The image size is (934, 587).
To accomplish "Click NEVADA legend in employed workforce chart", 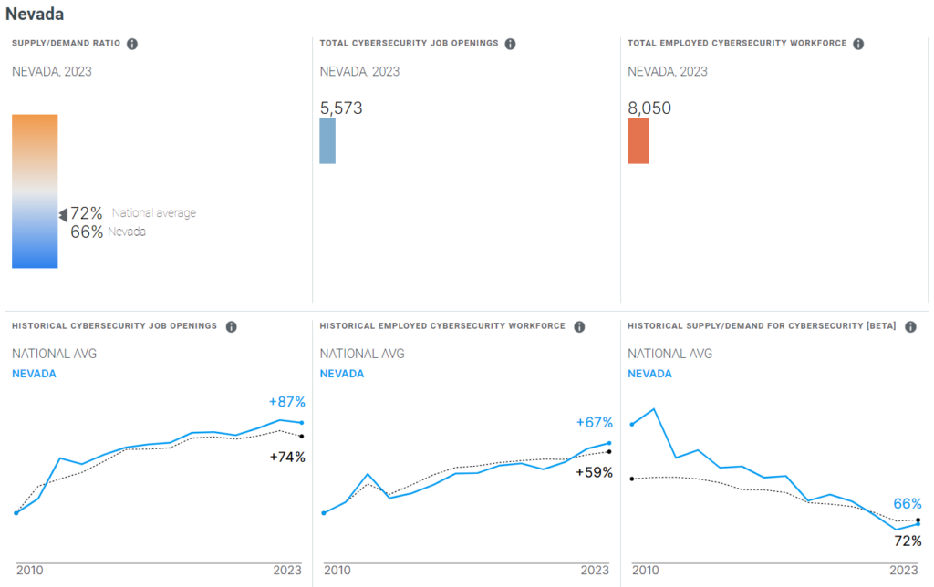I will click(342, 374).
